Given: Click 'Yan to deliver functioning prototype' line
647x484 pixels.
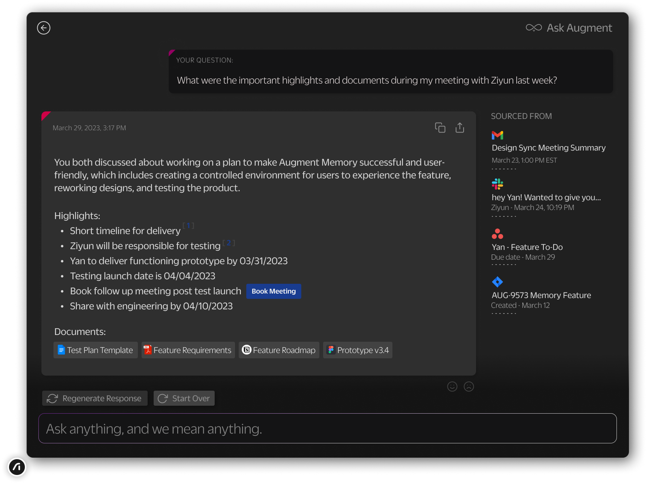Looking at the screenshot, I should [x=179, y=261].
